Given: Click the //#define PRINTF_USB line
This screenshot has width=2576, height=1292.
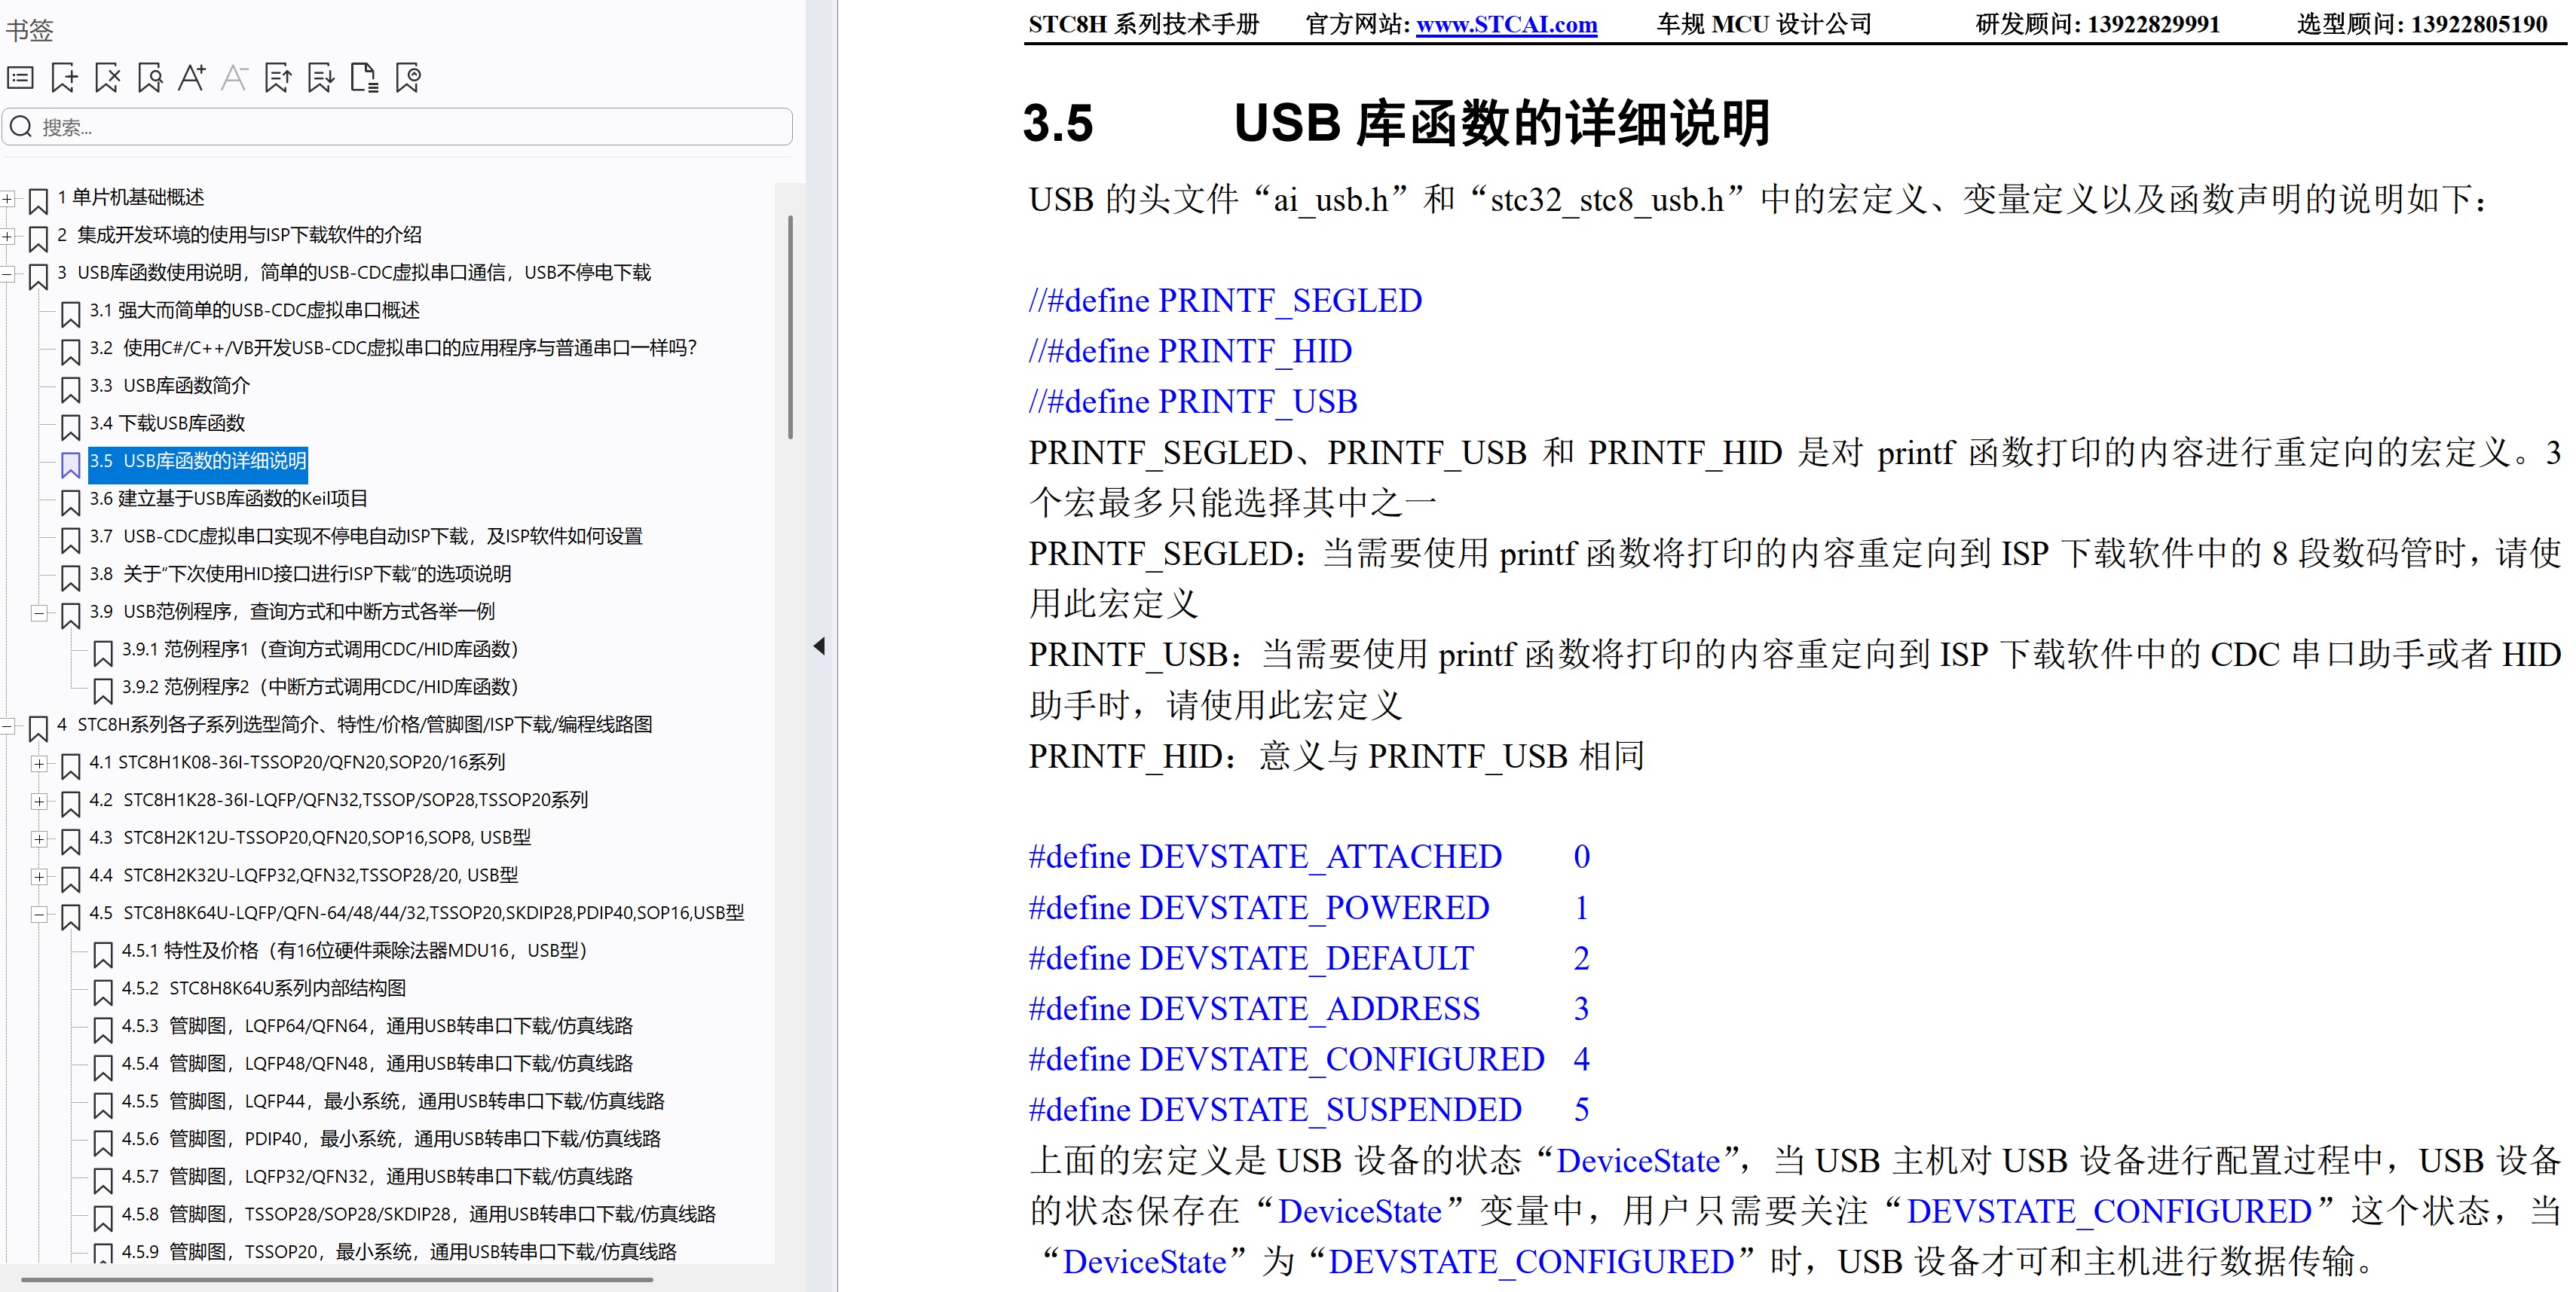Looking at the screenshot, I should [x=1193, y=402].
